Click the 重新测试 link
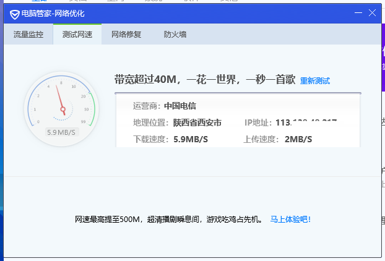The image size is (385, 261). (x=315, y=80)
